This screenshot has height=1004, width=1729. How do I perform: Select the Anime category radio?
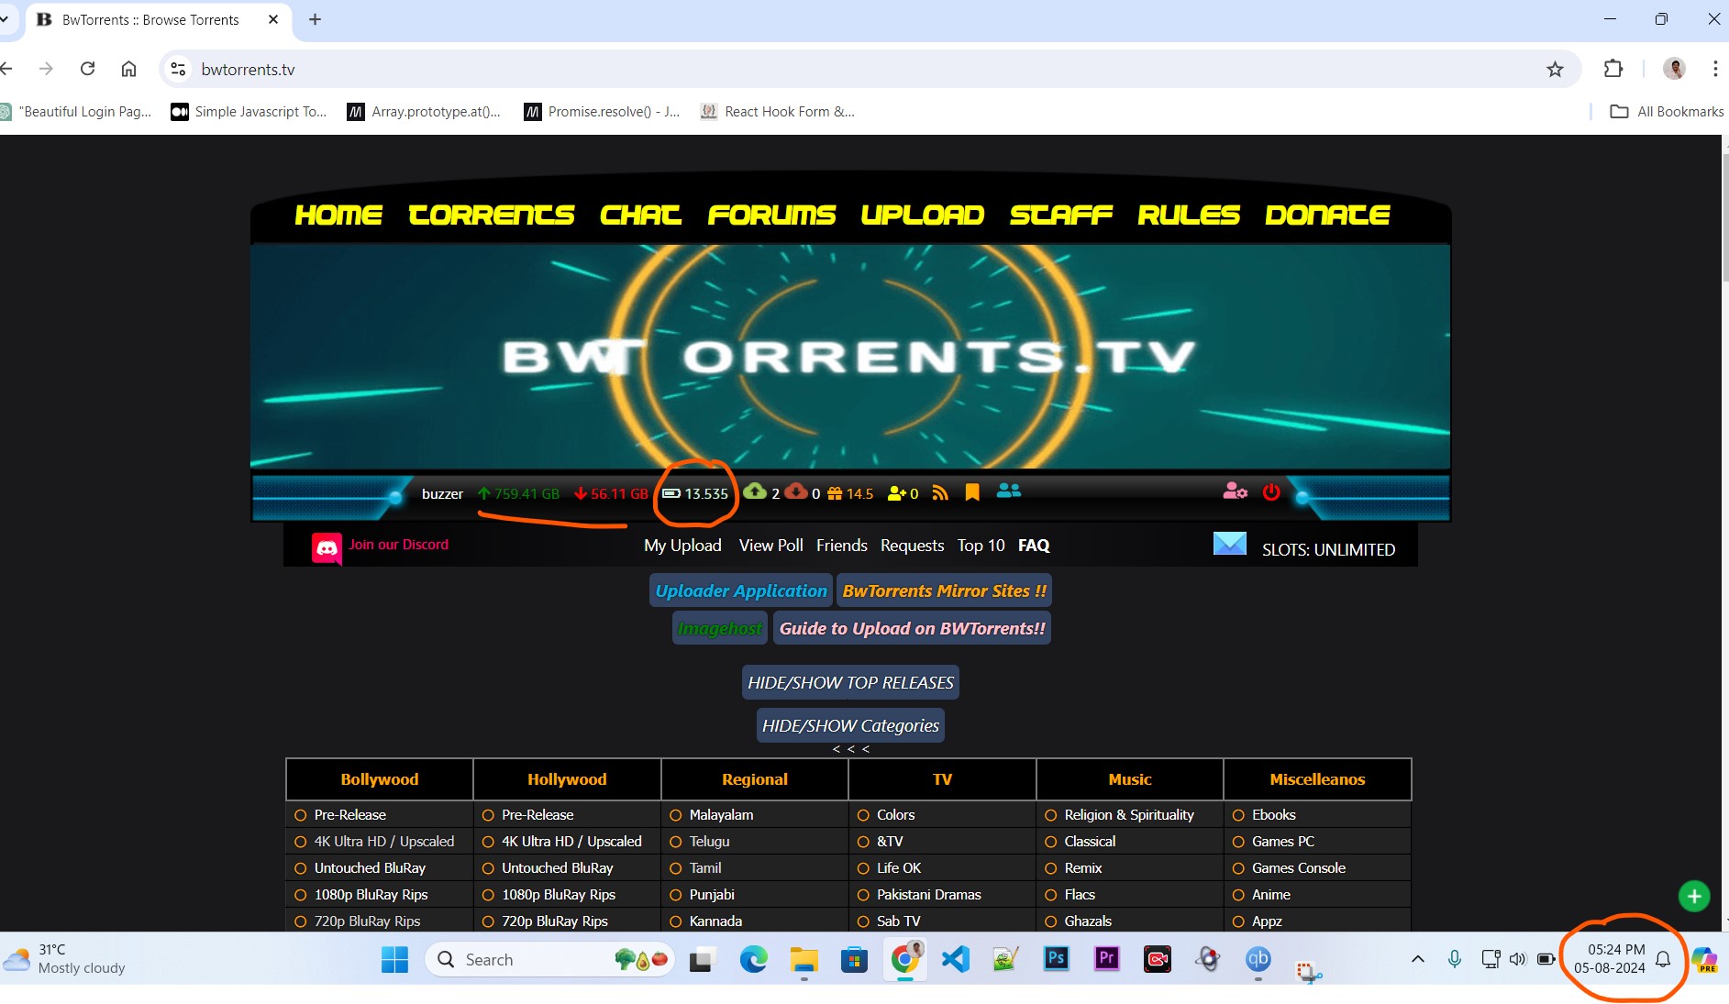coord(1238,895)
